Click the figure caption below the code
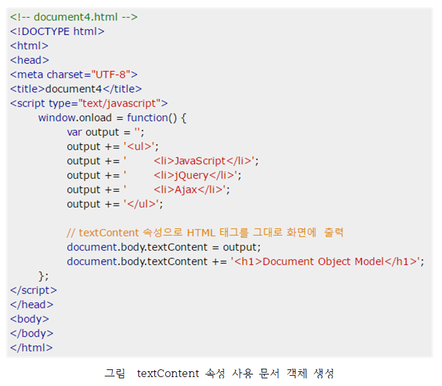Screen dimensions: 442x386 (x=219, y=374)
